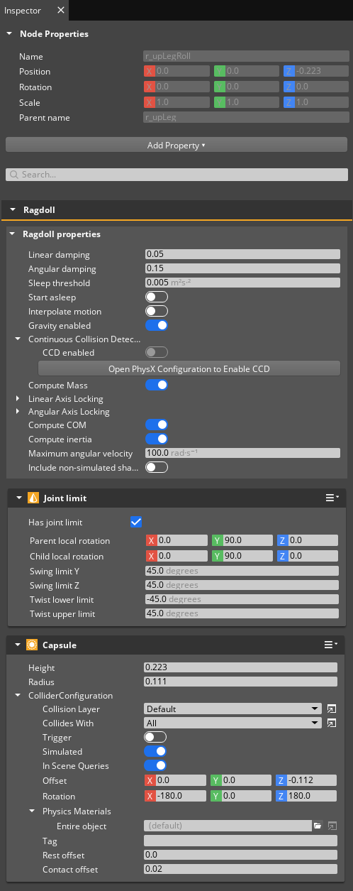Click the Twist upper limit field
The image size is (353, 891).
pyautogui.click(x=242, y=613)
